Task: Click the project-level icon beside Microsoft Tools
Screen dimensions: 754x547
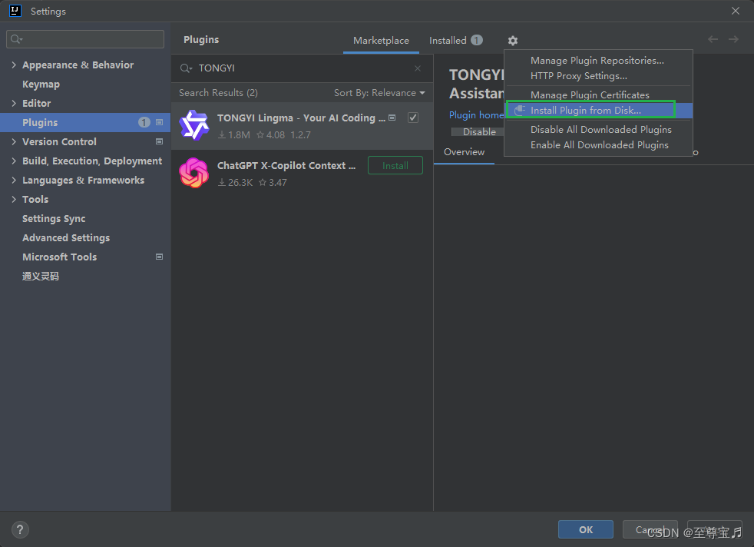Action: click(x=159, y=257)
